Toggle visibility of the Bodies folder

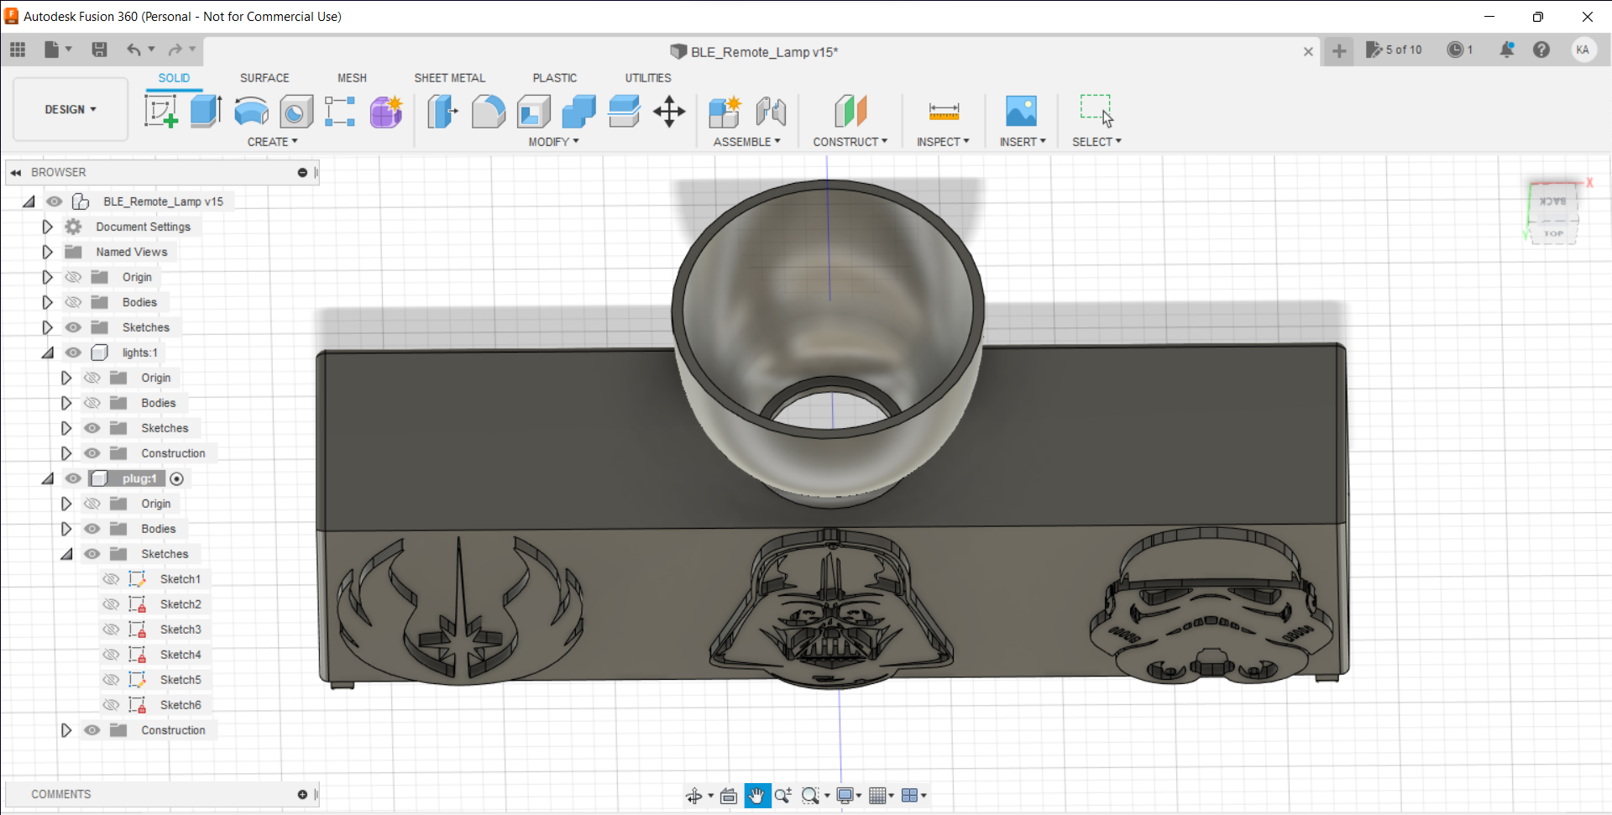[x=73, y=302]
